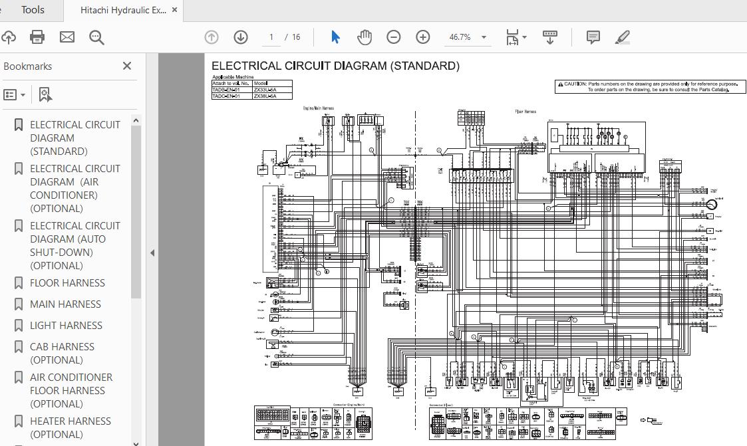Select the highlighter pen tool
Screen dimensions: 747x446
pyautogui.click(x=623, y=37)
